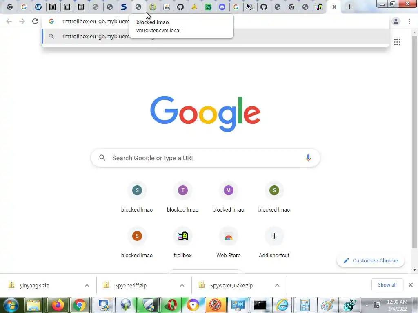The height and width of the screenshot is (313, 418).
Task: Open Command Prompt from taskbar
Action: (x=260, y=305)
